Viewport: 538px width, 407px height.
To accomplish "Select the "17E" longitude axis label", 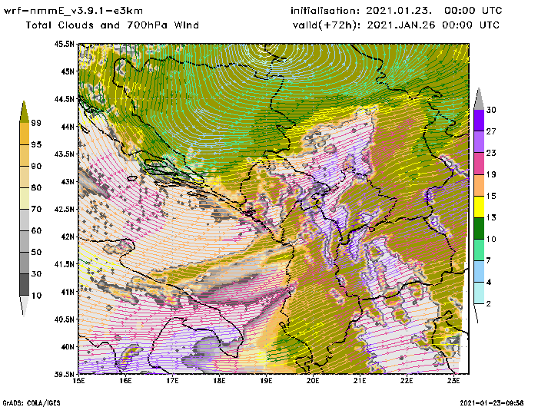I will pos(172,381).
